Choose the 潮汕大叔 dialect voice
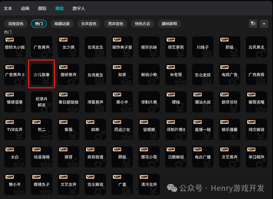273x199 pixels. click(x=203, y=102)
